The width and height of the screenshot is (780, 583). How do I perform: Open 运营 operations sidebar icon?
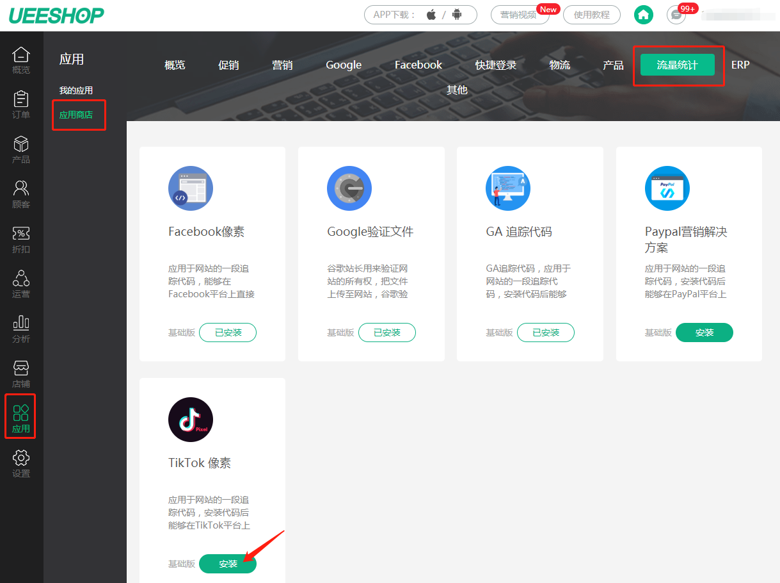click(x=21, y=284)
